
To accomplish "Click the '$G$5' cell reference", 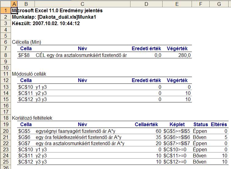I will point(24,131).
